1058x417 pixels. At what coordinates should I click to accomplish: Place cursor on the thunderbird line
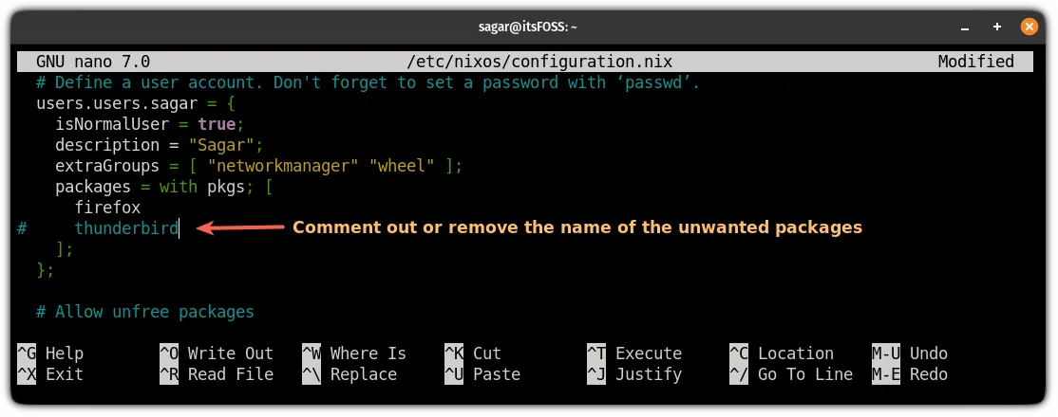pyautogui.click(x=127, y=228)
